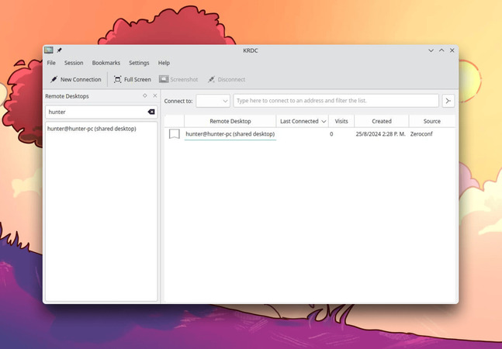Switch to Full Screen mode

tap(133, 79)
